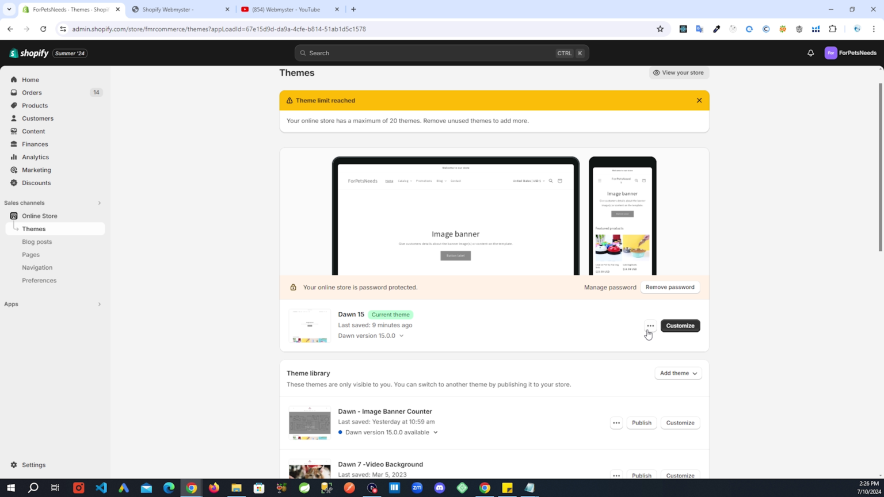Viewport: 884px width, 497px height.
Task: Bookmark this page star icon
Action: tap(660, 29)
